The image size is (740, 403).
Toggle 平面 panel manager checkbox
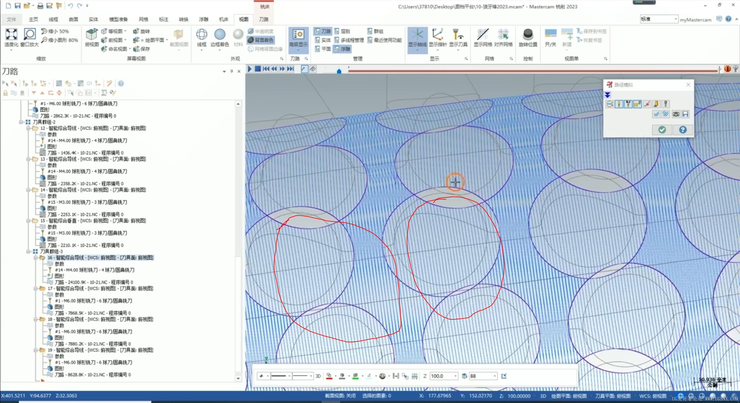pyautogui.click(x=323, y=49)
